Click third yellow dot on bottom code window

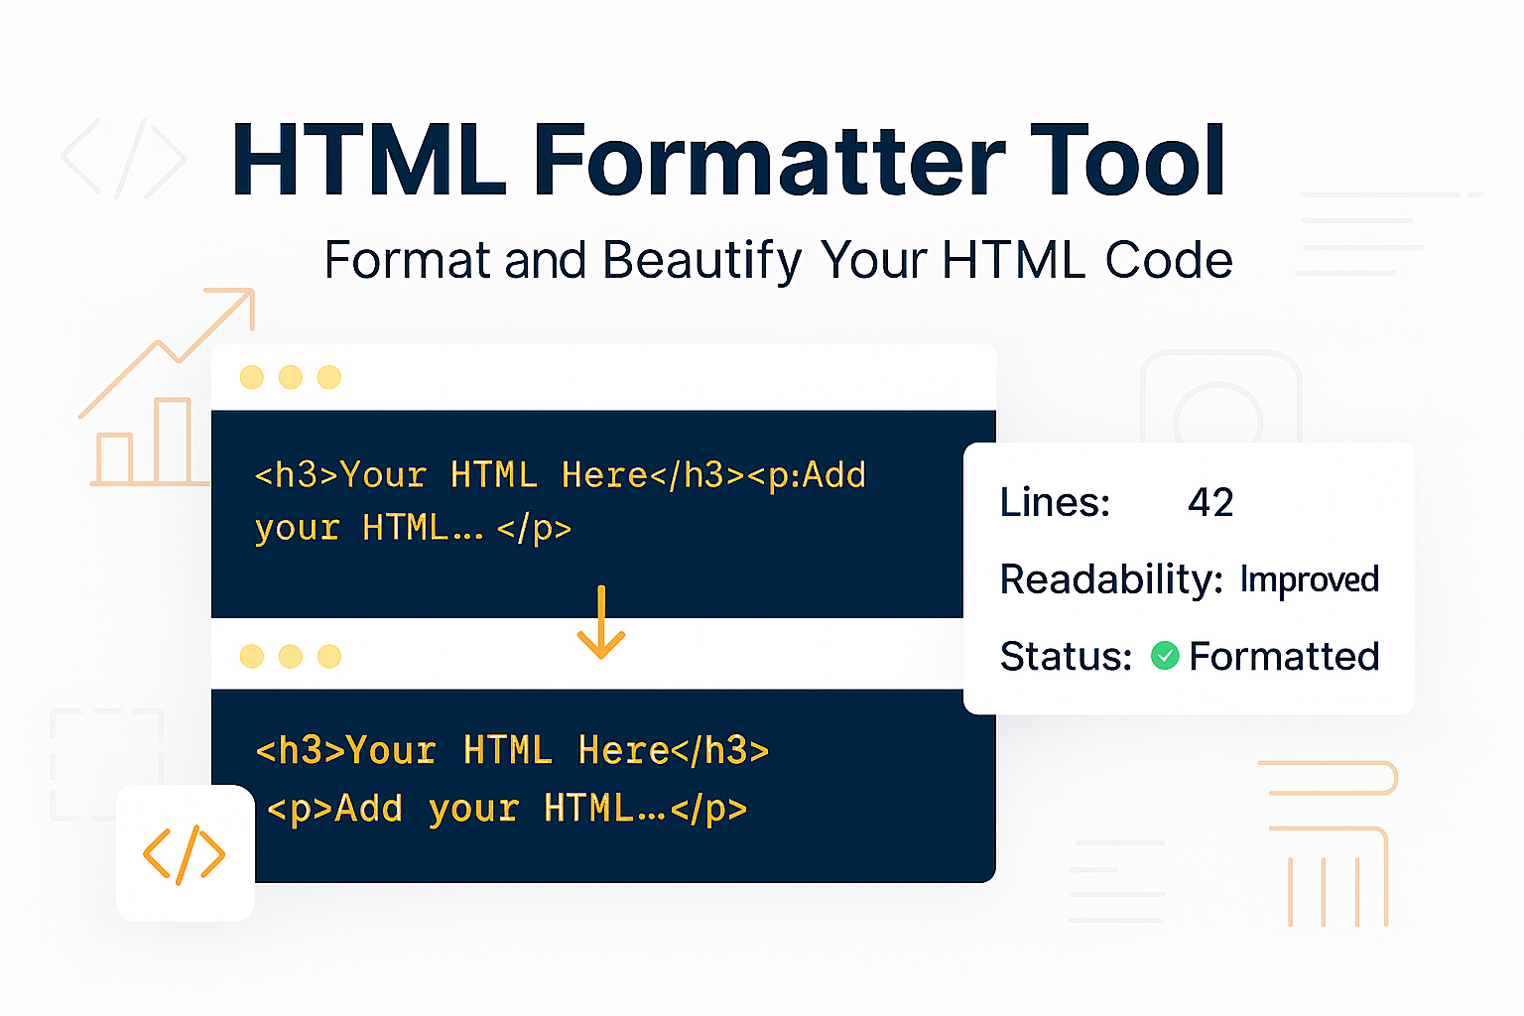(328, 656)
